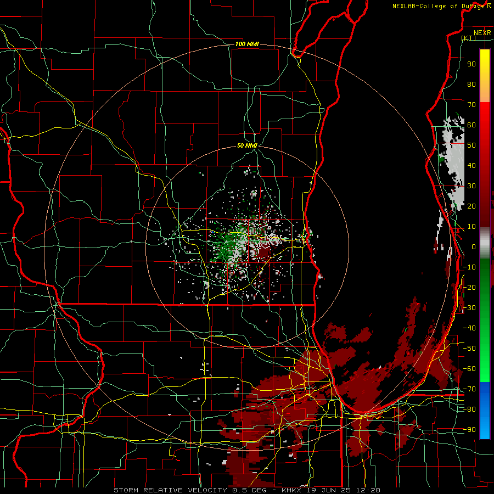Click the 70 value on velocity scale
The image size is (494, 494).
point(471,105)
